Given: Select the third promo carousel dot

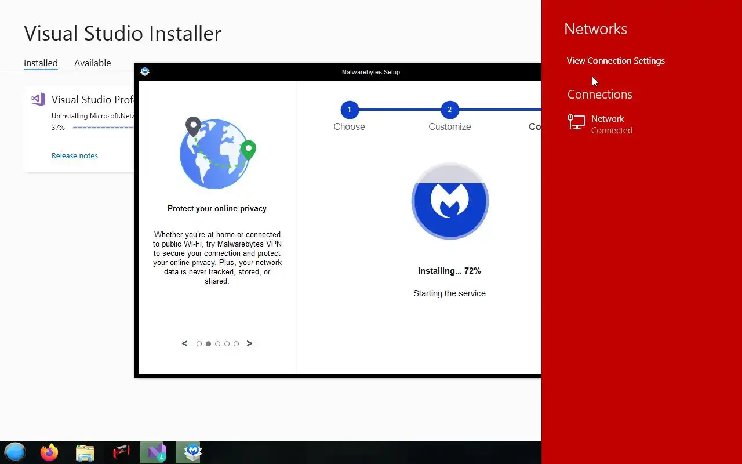Looking at the screenshot, I should click(217, 344).
